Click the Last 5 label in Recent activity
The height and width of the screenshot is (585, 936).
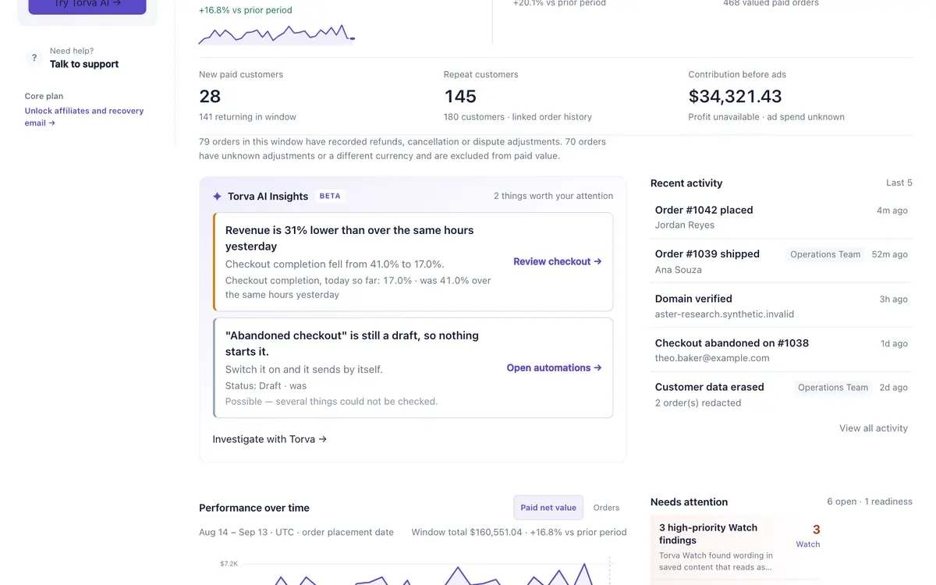click(x=899, y=183)
